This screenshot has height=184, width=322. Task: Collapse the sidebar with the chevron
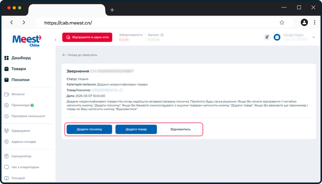[x=56, y=40]
